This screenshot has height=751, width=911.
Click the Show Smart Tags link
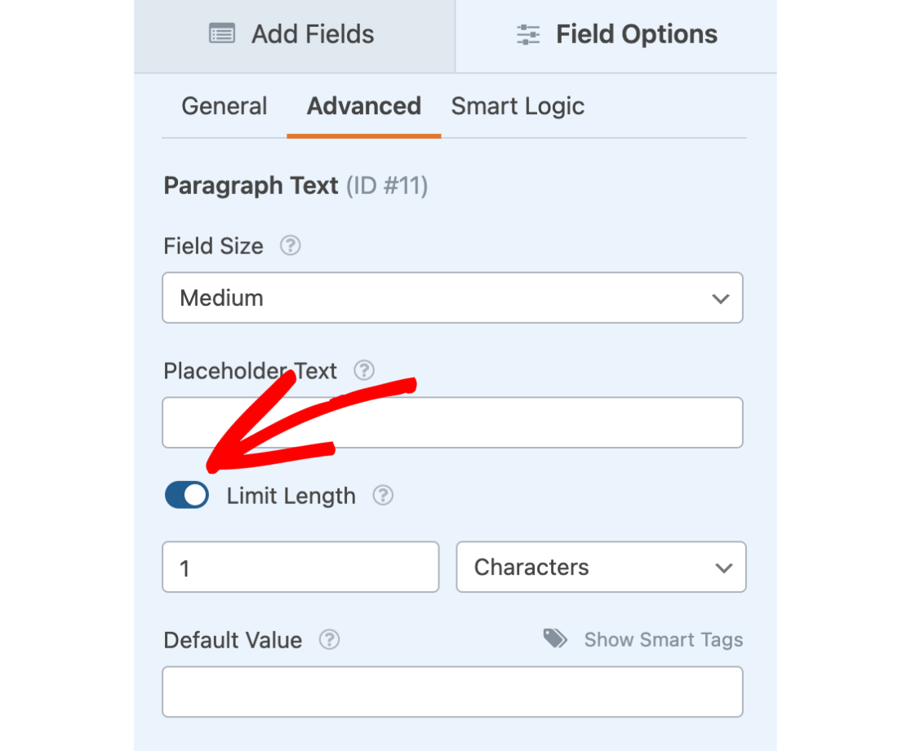point(663,640)
